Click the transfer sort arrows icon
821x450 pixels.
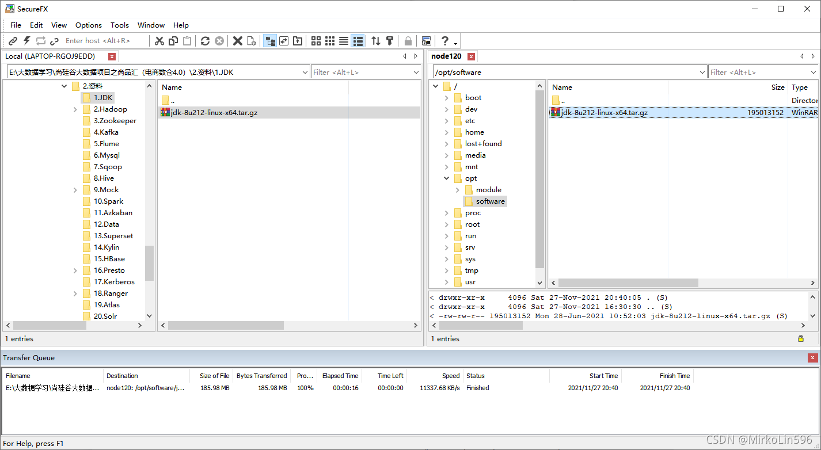pos(376,41)
